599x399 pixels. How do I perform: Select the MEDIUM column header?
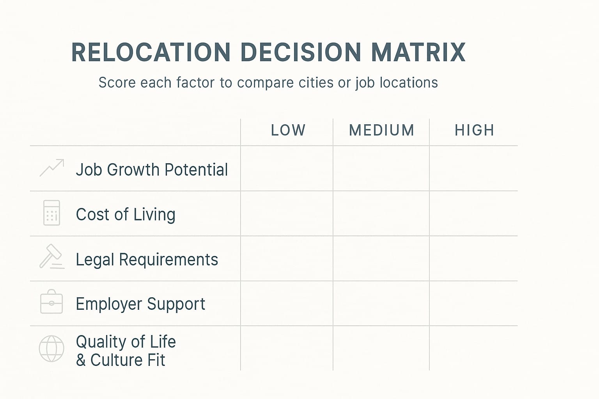[381, 131]
